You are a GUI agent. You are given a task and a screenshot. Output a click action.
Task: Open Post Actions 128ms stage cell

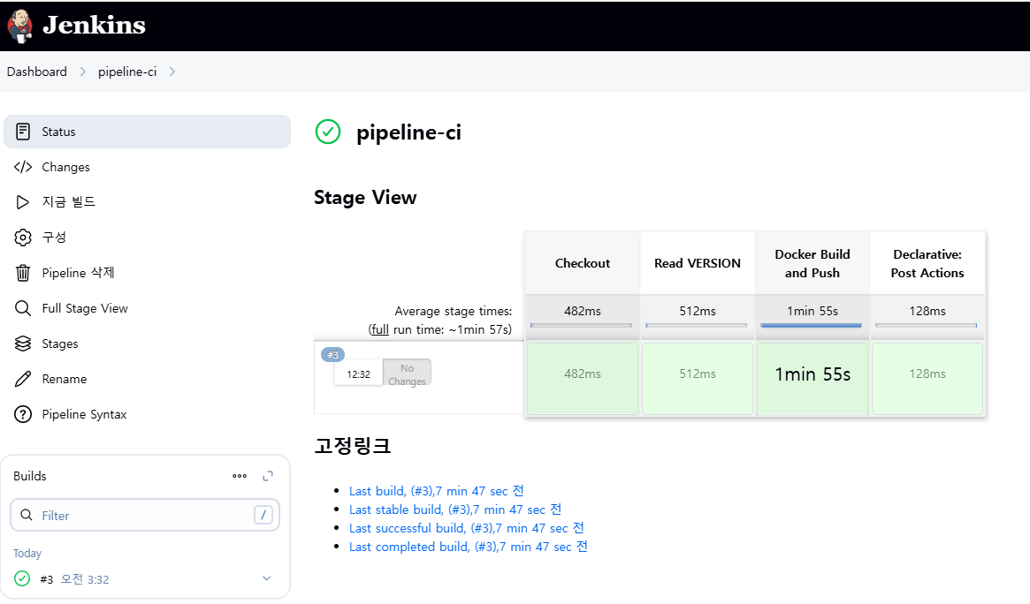click(927, 379)
